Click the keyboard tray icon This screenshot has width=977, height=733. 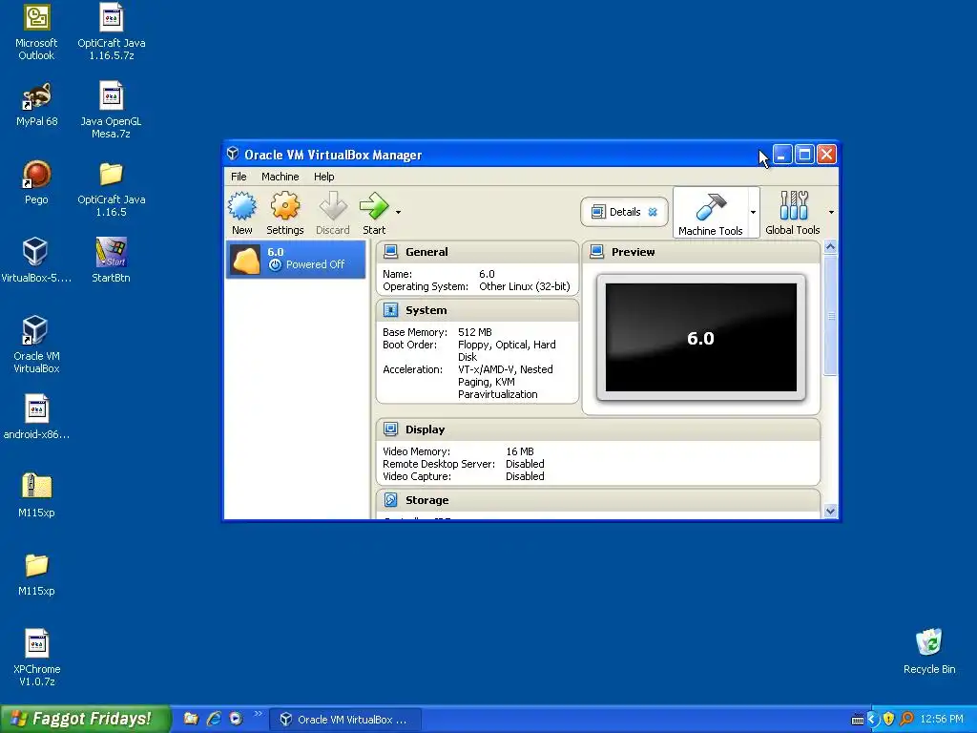pyautogui.click(x=858, y=720)
